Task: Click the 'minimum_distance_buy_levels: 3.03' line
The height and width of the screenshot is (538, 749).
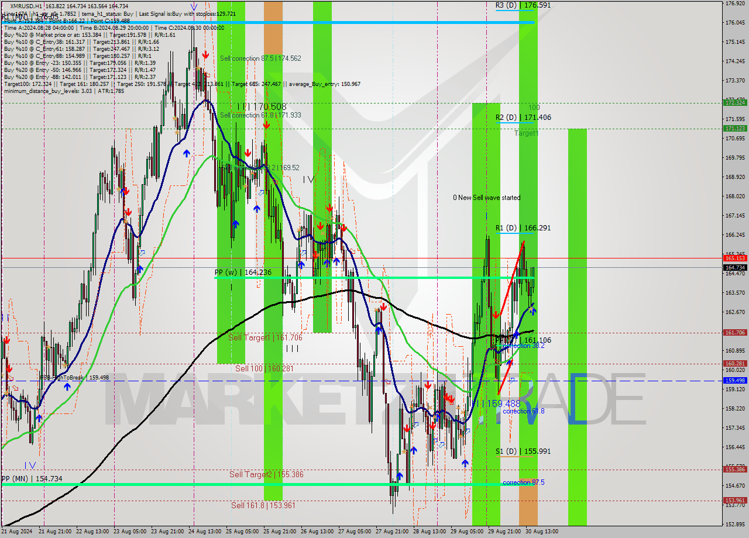Action: 64,91
